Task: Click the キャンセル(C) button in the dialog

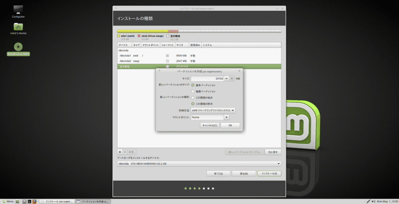Action: (210, 126)
